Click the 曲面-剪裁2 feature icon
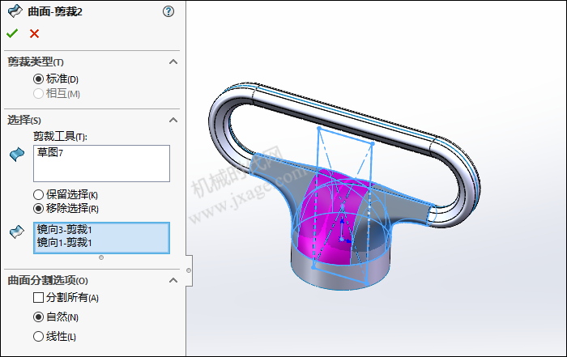The width and height of the screenshot is (567, 357). 15,11
